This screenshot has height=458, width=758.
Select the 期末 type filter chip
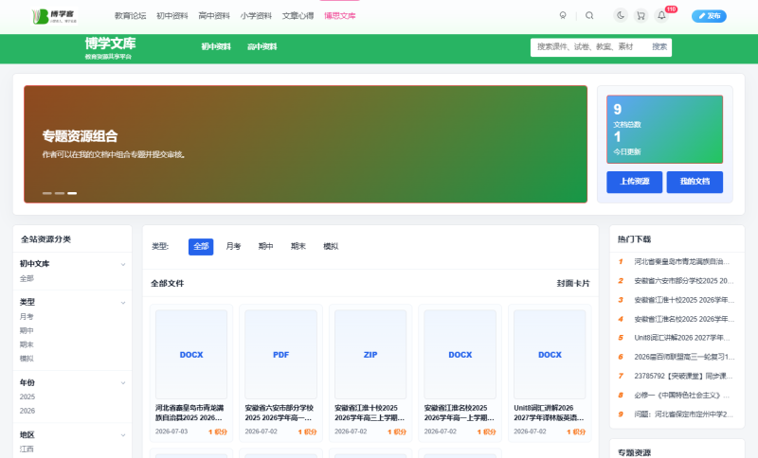[x=298, y=247]
